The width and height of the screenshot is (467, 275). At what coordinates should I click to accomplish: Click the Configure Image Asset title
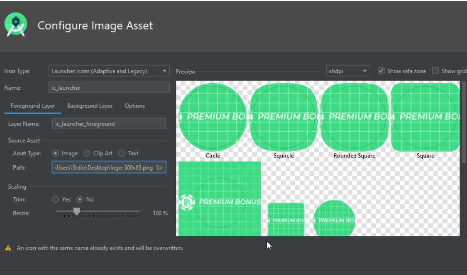[x=95, y=26]
